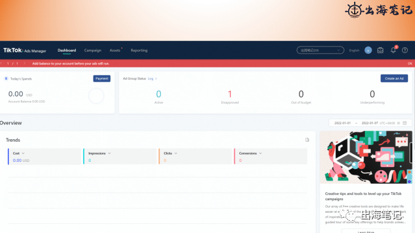Open the notifications bell icon
Viewport: 415px width, 233px height.
pyautogui.click(x=394, y=50)
